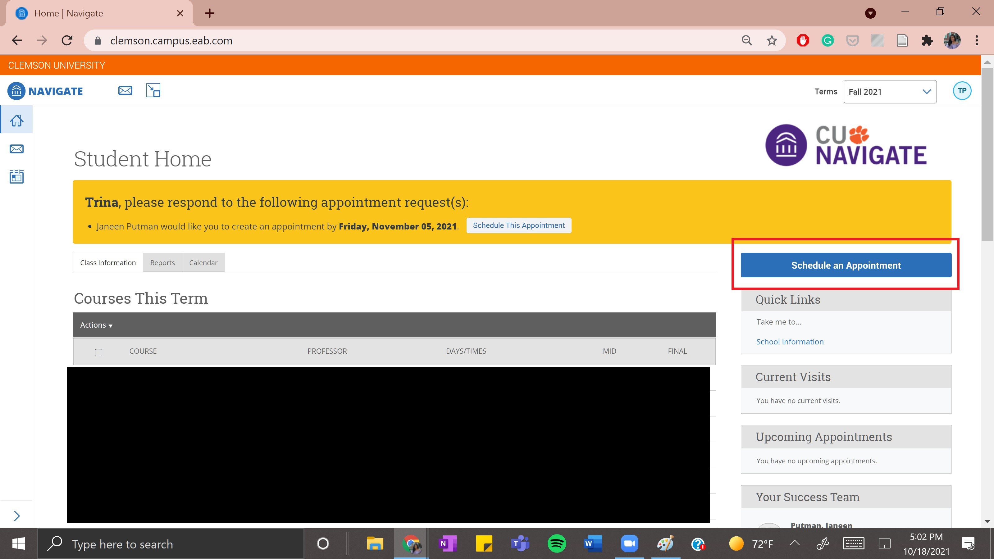Open Sticky Notes from the taskbar
The image size is (994, 559).
484,543
